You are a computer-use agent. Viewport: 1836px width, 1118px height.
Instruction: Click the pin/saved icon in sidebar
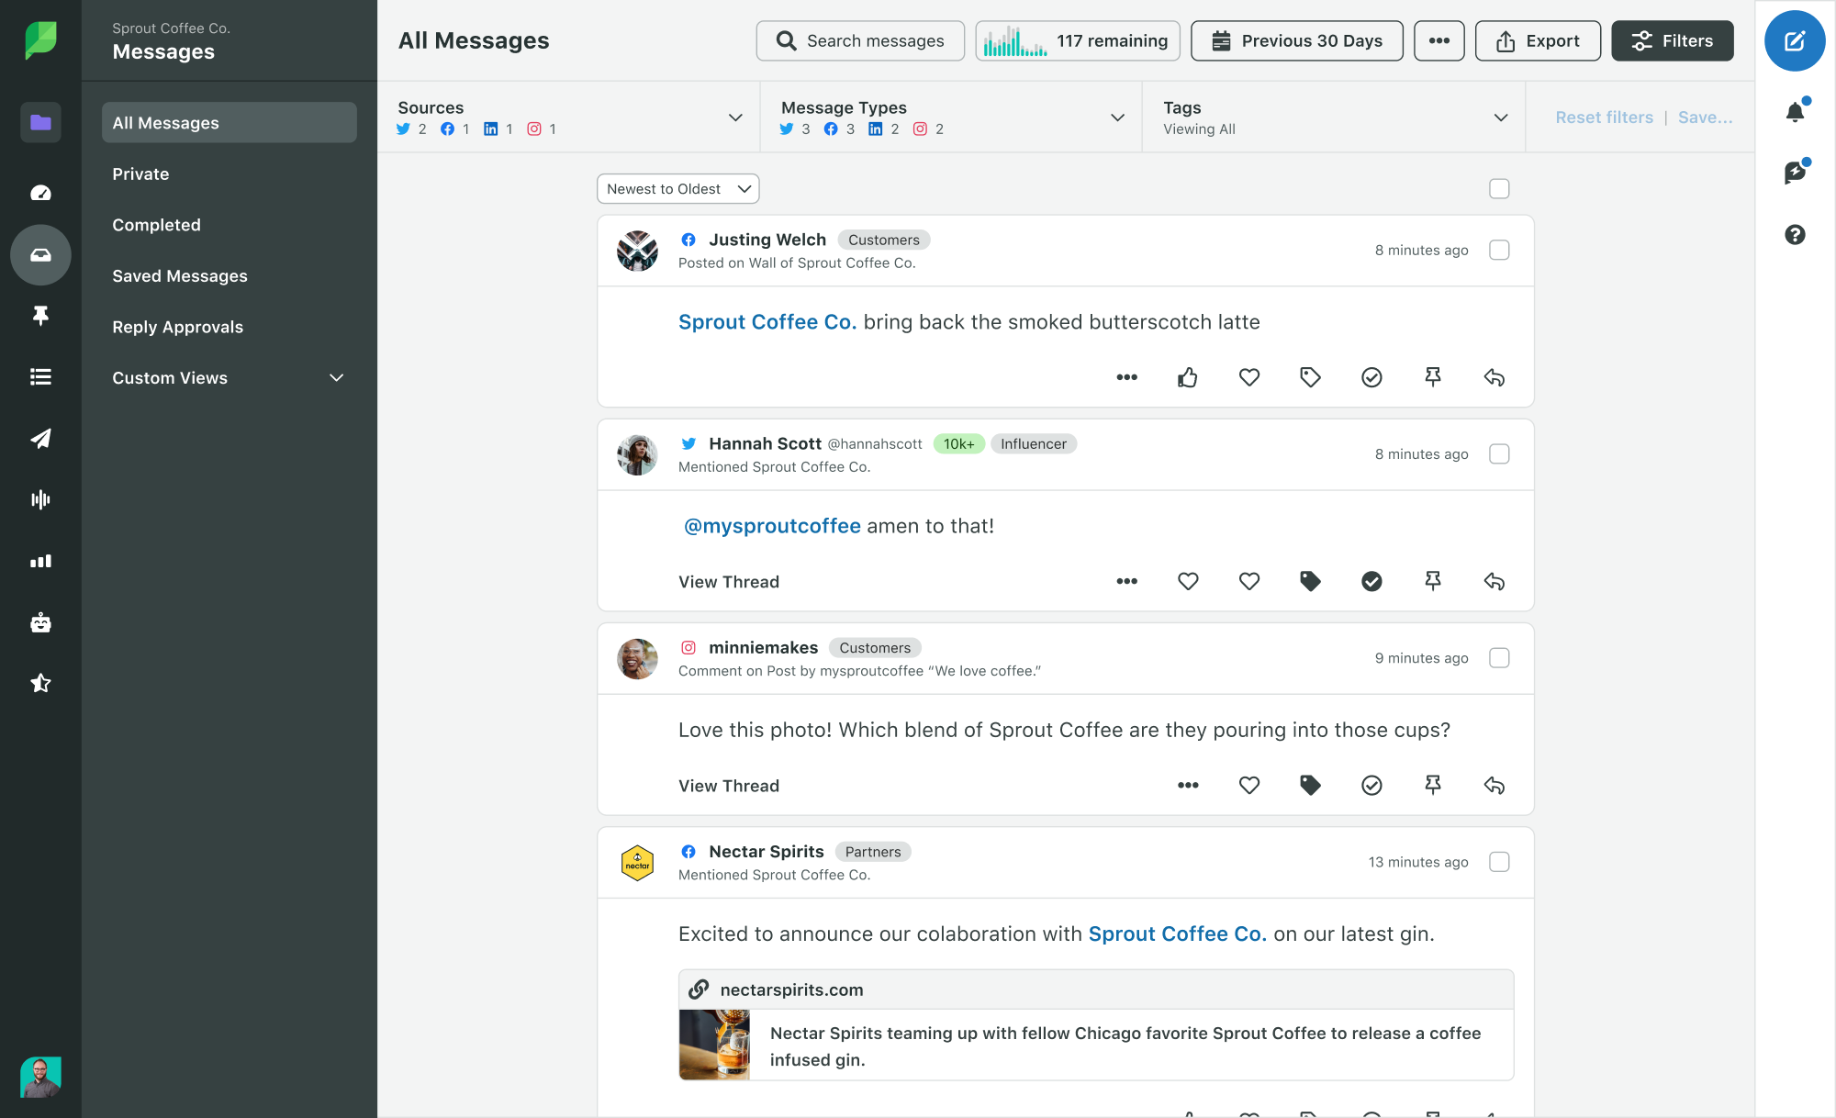tap(39, 316)
